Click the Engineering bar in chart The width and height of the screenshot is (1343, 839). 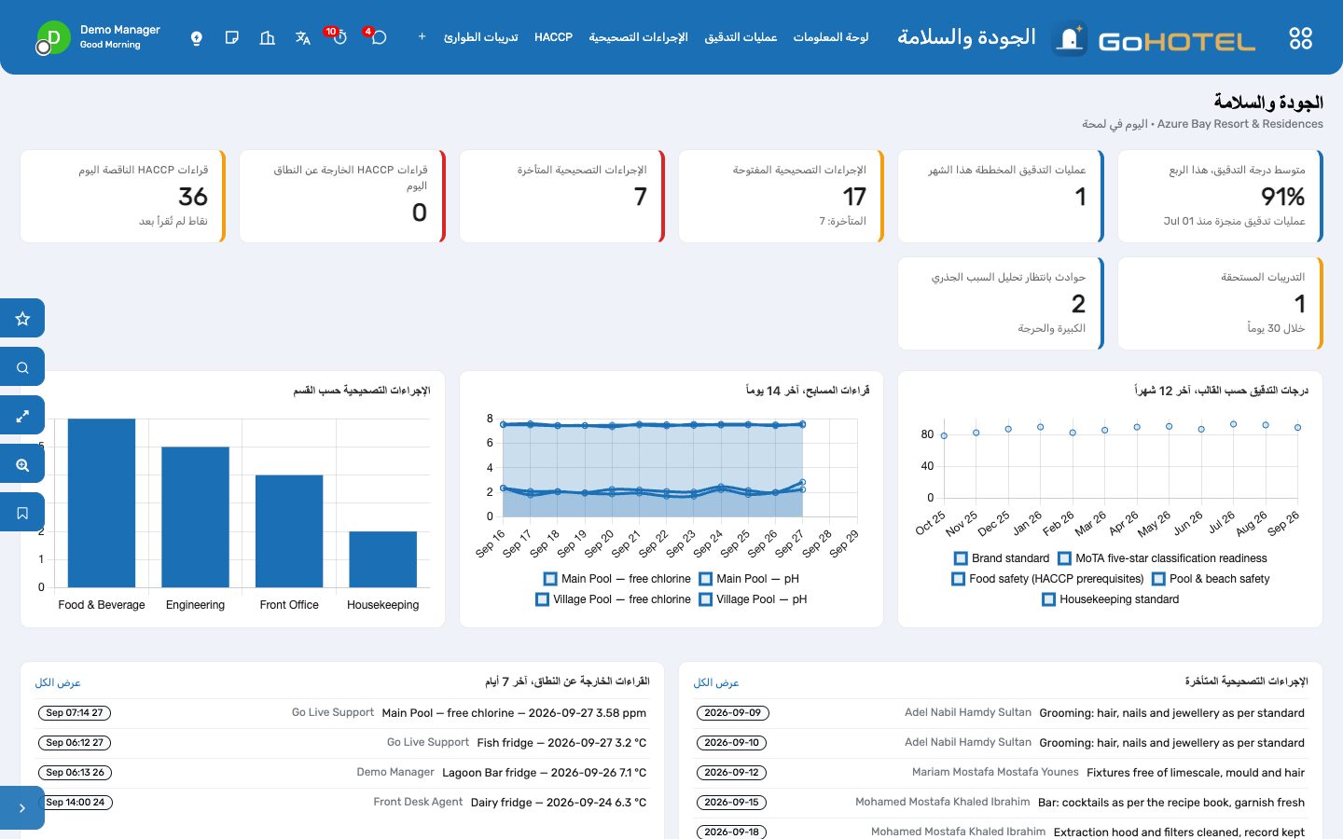[x=195, y=517]
